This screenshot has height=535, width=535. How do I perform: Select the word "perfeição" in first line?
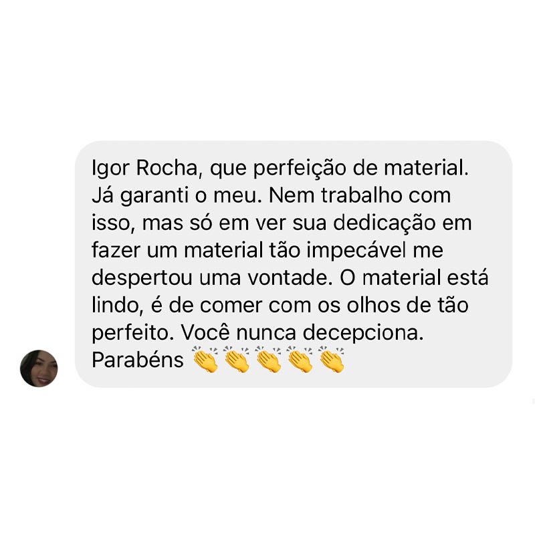click(300, 169)
